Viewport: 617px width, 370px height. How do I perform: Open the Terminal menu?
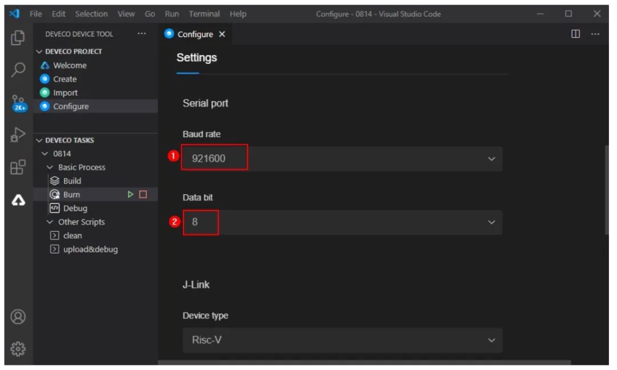[x=204, y=14]
